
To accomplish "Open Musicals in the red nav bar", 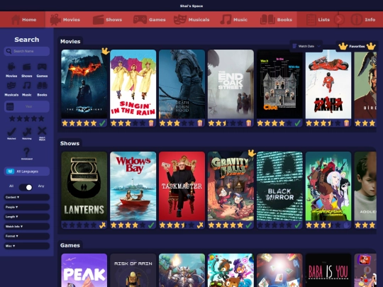I will [x=191, y=20].
